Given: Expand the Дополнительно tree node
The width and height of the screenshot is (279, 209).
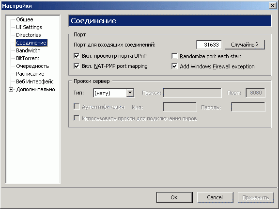Looking at the screenshot, I should [11, 89].
